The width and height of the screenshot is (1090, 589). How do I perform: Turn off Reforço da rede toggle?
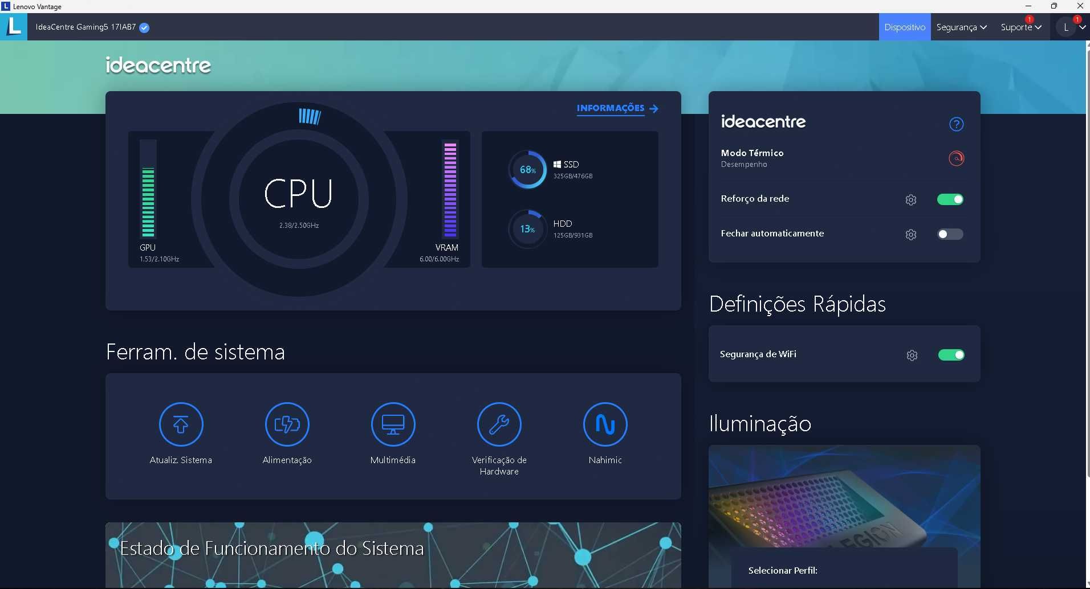tap(950, 199)
